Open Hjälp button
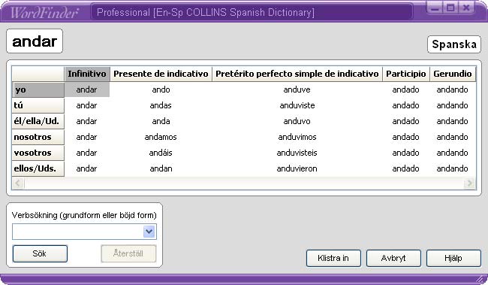488x285 pixels. coord(453,258)
